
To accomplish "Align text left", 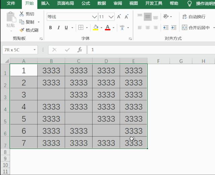I will (x=140, y=28).
